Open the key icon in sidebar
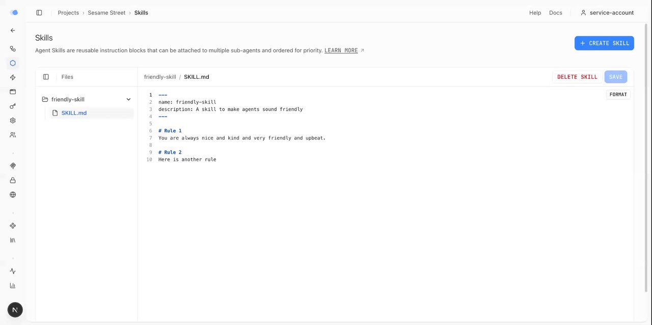652x325 pixels. [x=13, y=106]
